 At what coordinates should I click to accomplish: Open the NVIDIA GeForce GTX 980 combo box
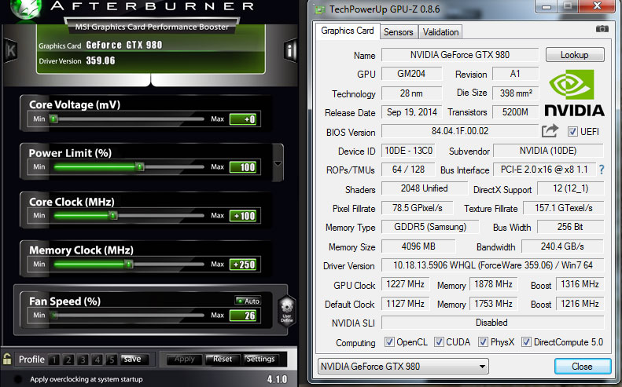(403, 367)
